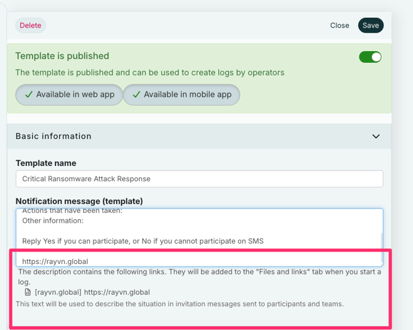The height and width of the screenshot is (330, 413).
Task: Place cursor on the "Other information:" line
Action: [x=52, y=220]
